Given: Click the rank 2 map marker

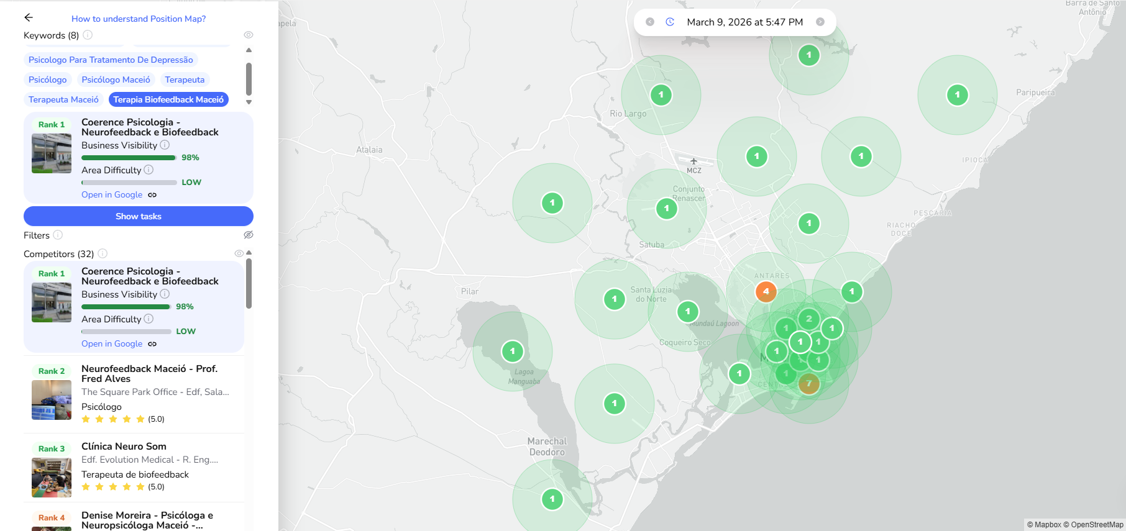Looking at the screenshot, I should point(809,319).
